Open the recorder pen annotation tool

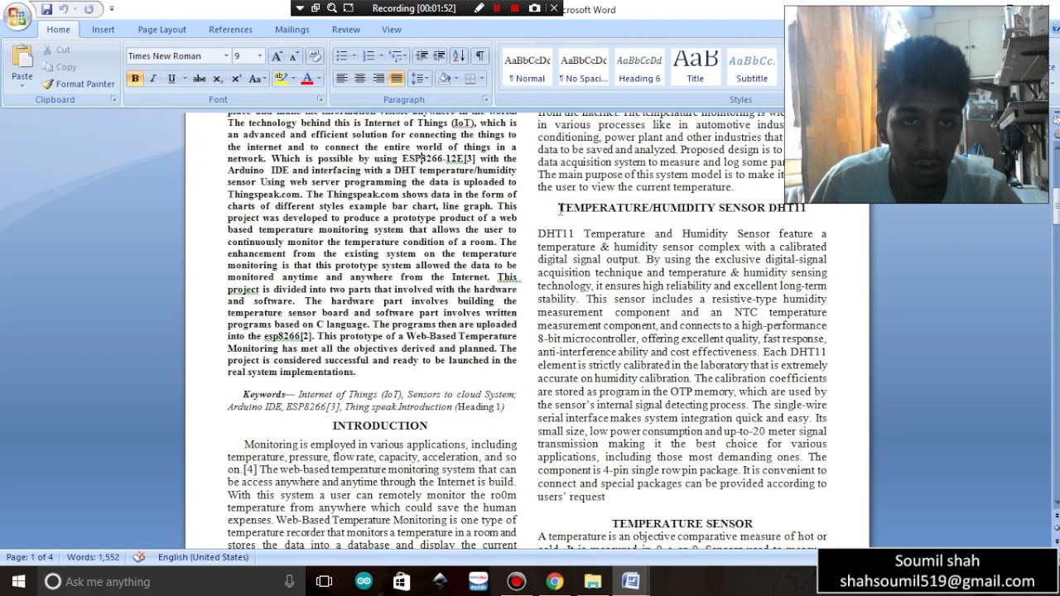(x=479, y=8)
